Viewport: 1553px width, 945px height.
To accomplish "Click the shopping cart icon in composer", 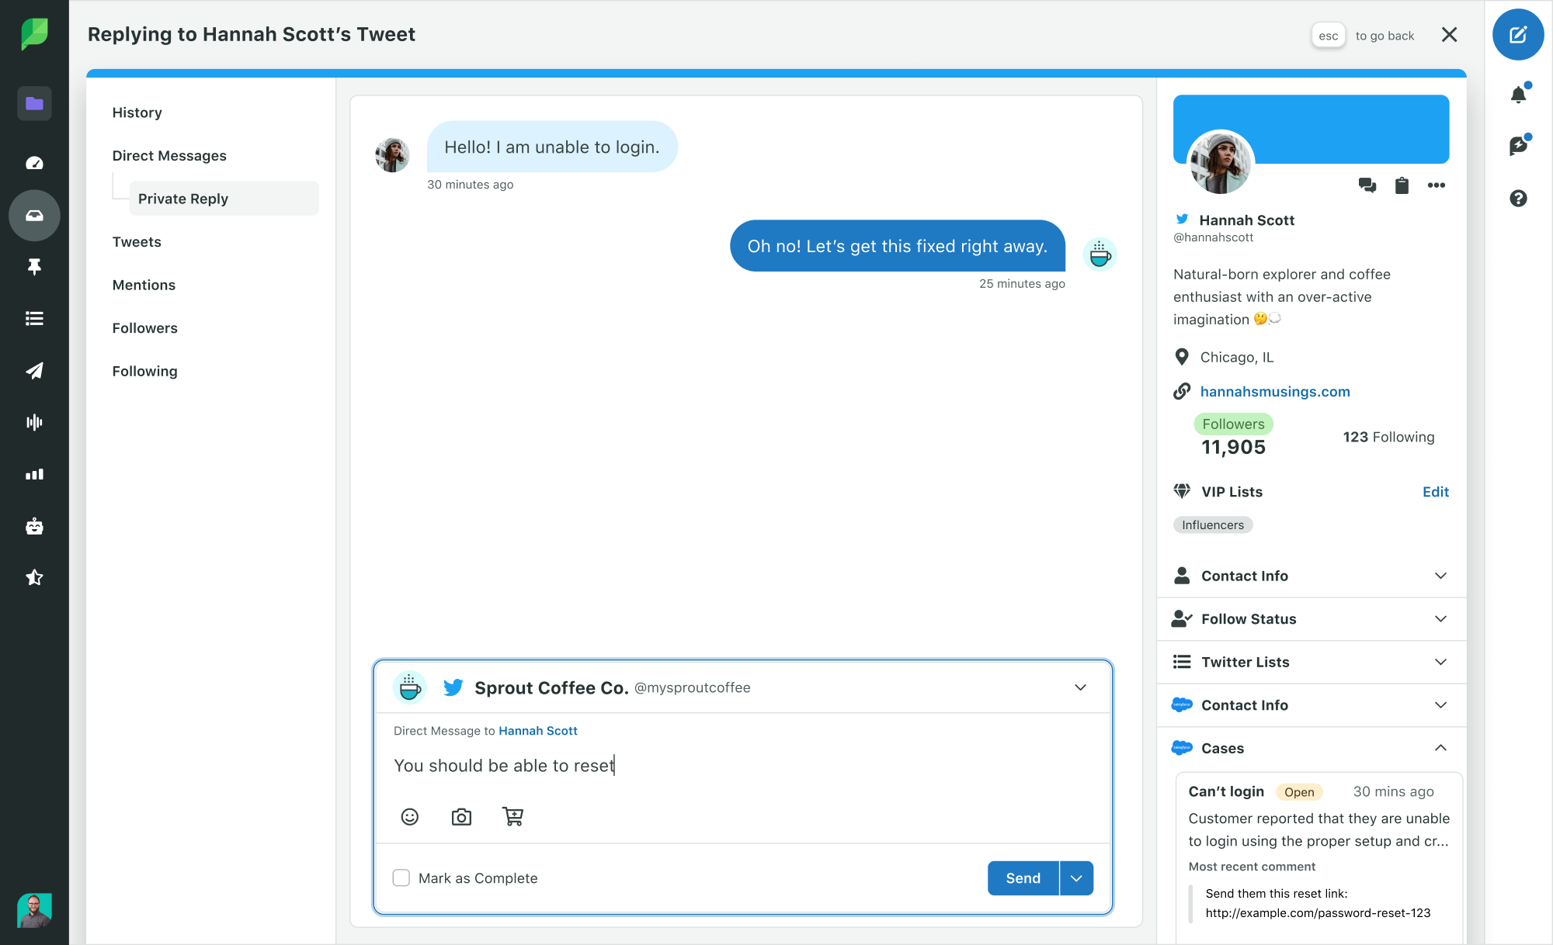I will 512,816.
